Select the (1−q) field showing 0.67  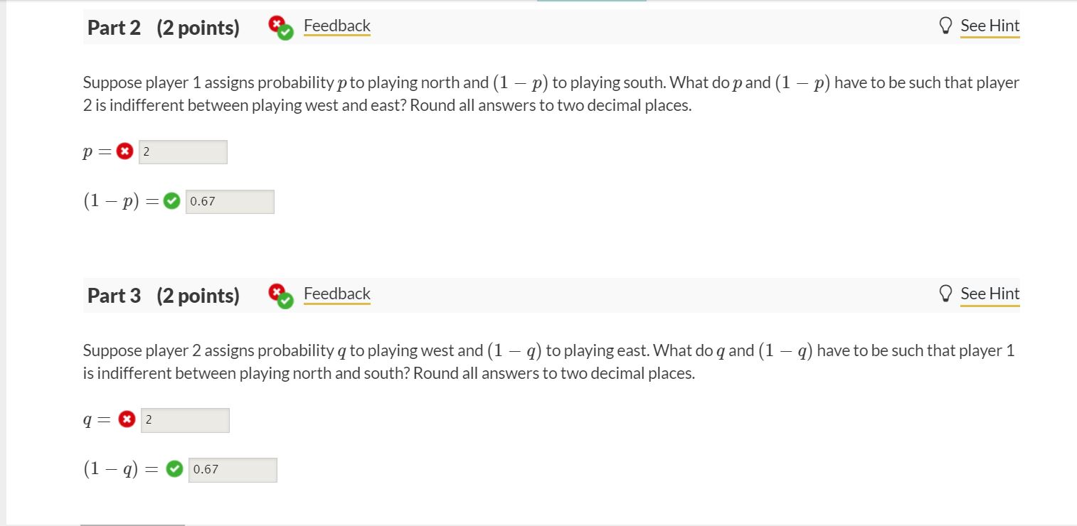233,469
